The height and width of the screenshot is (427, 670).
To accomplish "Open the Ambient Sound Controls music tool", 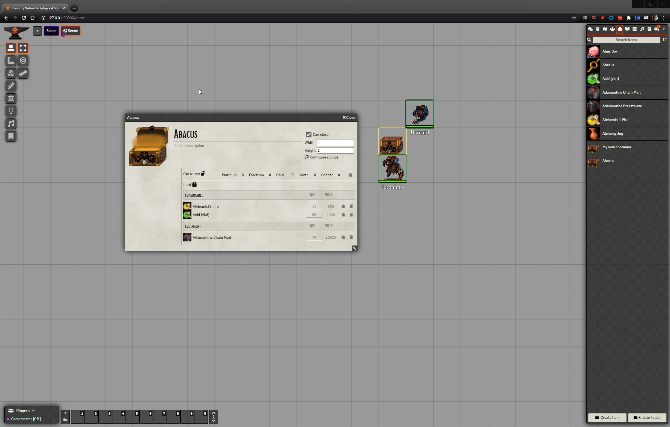I will coord(11,124).
